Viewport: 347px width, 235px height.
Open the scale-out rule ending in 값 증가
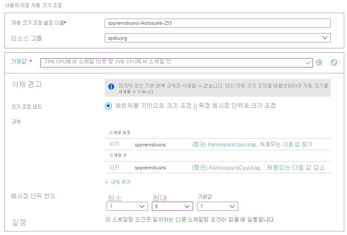click(x=252, y=145)
